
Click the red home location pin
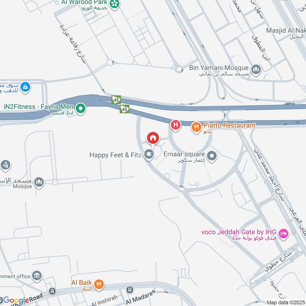(x=153, y=138)
